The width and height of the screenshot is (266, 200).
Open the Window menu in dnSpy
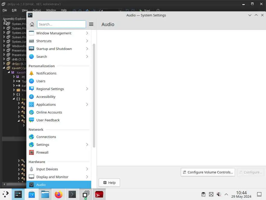pyautogui.click(x=51, y=10)
